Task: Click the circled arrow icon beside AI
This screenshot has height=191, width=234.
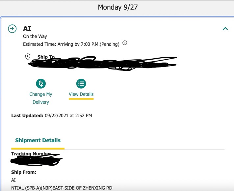Action: pyautogui.click(x=12, y=29)
